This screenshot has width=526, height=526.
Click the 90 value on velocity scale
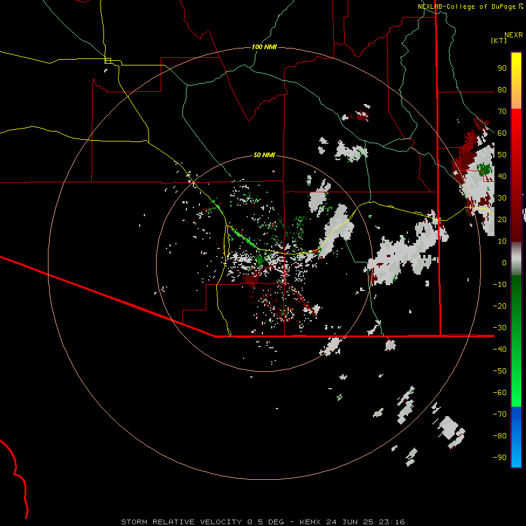[x=502, y=68]
